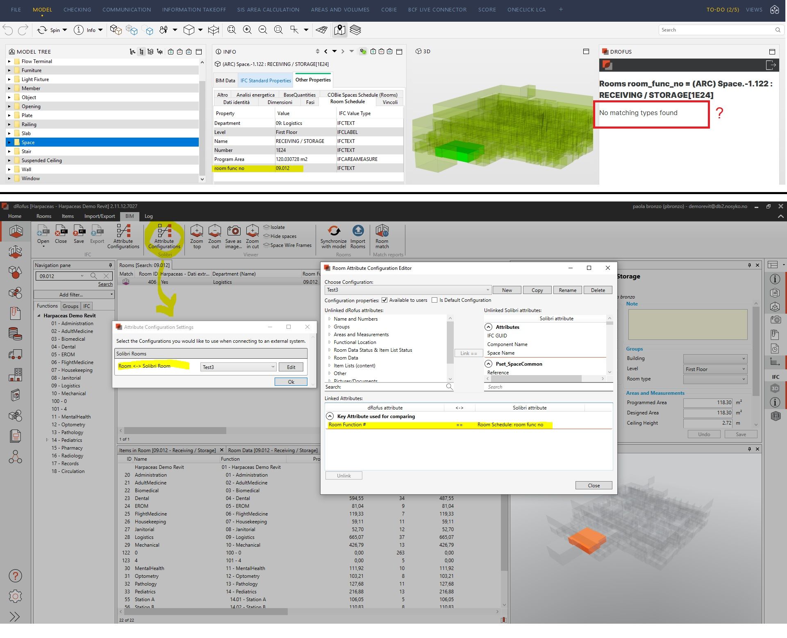Click Close in Room Attribute Configuration Editor
The width and height of the screenshot is (787, 638).
click(594, 485)
